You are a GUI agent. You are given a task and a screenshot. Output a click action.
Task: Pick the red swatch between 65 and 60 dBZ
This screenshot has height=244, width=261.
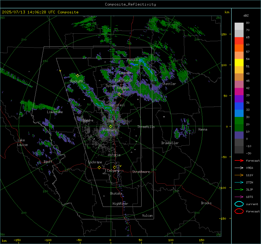pyautogui.click(x=239, y=41)
